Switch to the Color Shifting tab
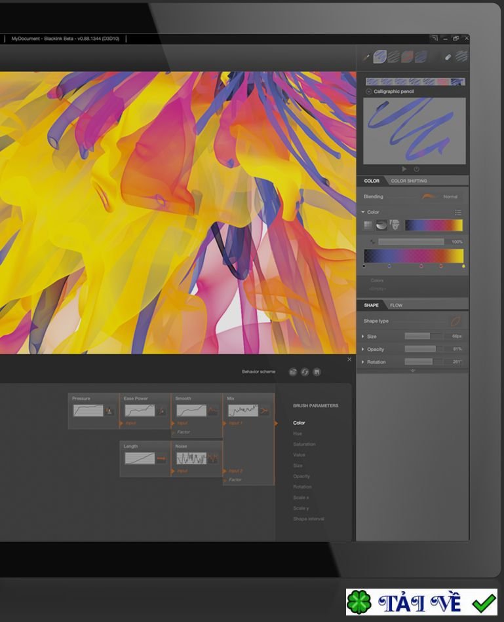 click(x=408, y=181)
